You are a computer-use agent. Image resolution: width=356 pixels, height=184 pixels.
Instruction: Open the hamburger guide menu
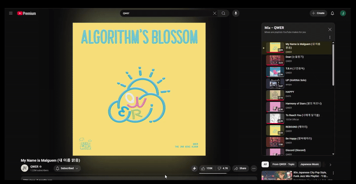click(x=11, y=13)
